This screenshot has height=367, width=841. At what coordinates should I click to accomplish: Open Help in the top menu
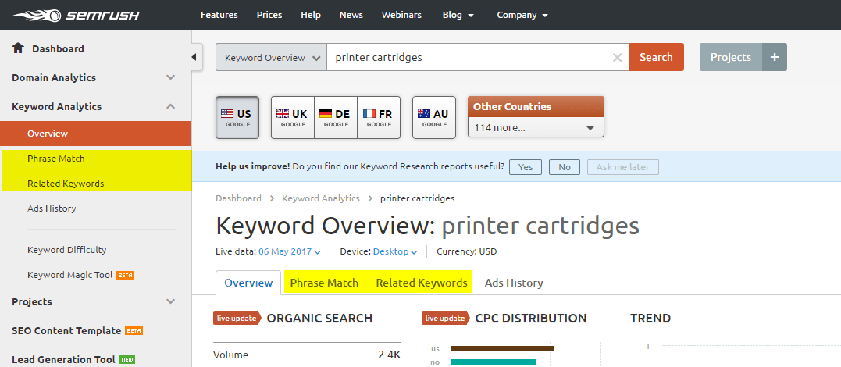[311, 15]
